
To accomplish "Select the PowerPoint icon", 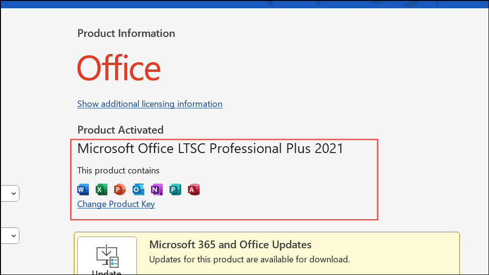I will 120,189.
